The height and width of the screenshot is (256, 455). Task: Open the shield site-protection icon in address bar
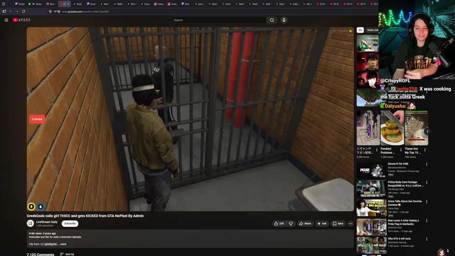50,11
